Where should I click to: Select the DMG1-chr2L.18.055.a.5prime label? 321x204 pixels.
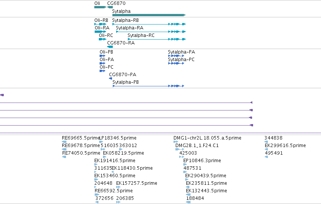[x=207, y=138]
